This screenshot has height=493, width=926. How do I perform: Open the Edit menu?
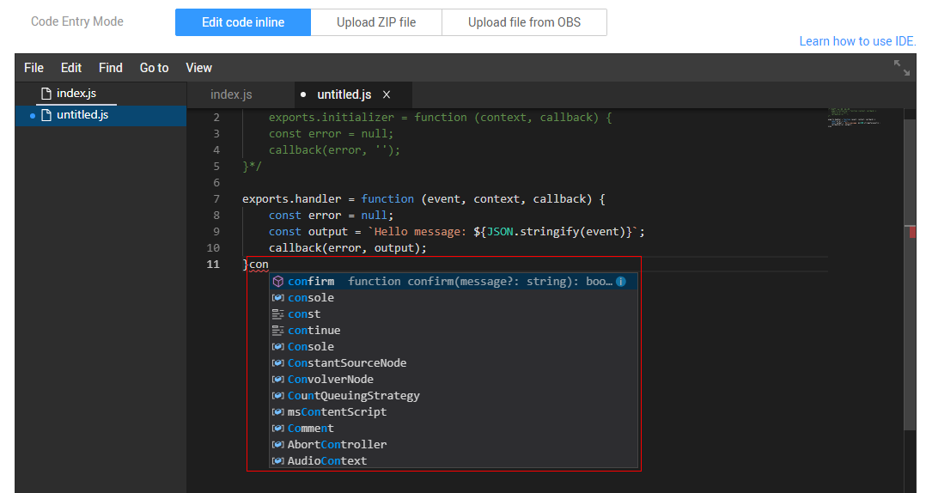(x=70, y=68)
